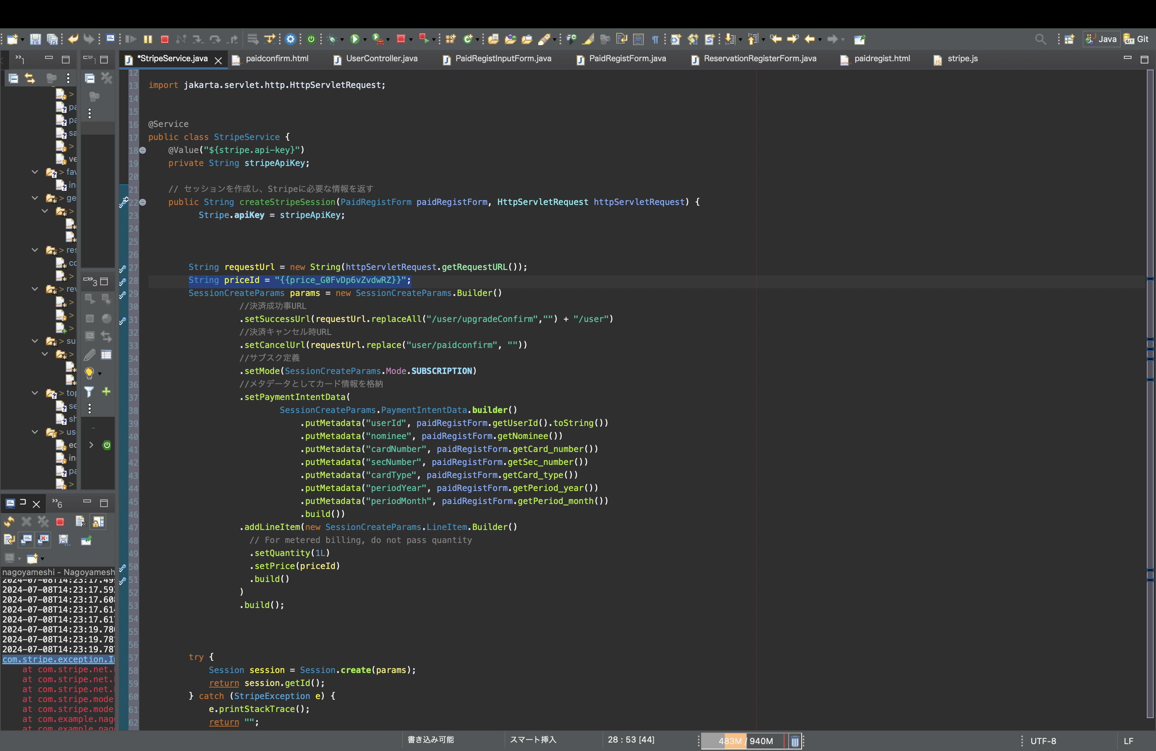Click the green plus icon in side panel
The height and width of the screenshot is (751, 1156).
(x=106, y=392)
